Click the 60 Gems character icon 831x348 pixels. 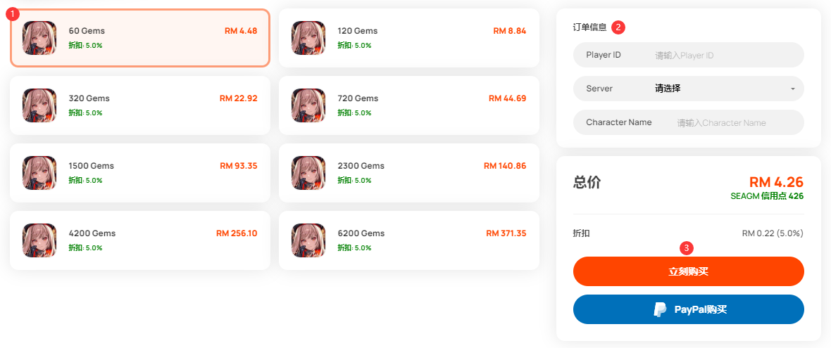39,38
